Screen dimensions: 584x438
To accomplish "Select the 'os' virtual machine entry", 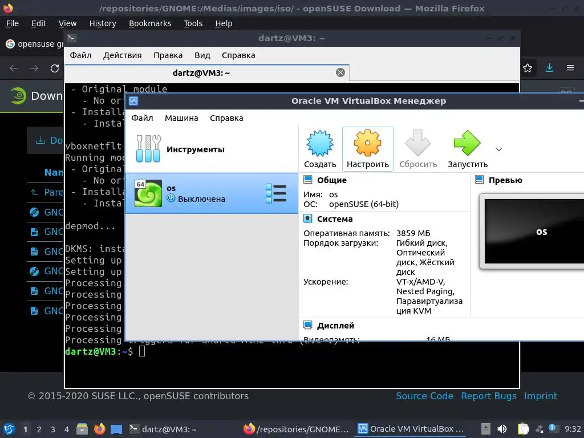I will pos(212,193).
